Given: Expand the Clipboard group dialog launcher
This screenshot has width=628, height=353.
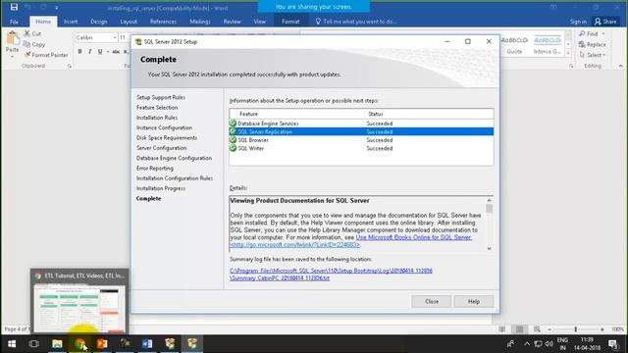Looking at the screenshot, I should 70,66.
